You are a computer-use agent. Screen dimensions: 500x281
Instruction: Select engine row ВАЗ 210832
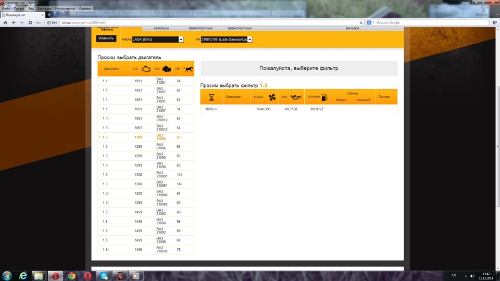click(146, 250)
